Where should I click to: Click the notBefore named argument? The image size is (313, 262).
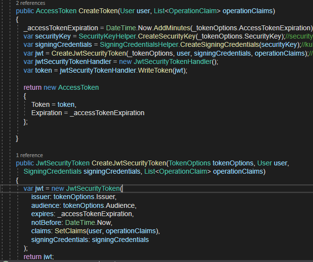coord(47,222)
